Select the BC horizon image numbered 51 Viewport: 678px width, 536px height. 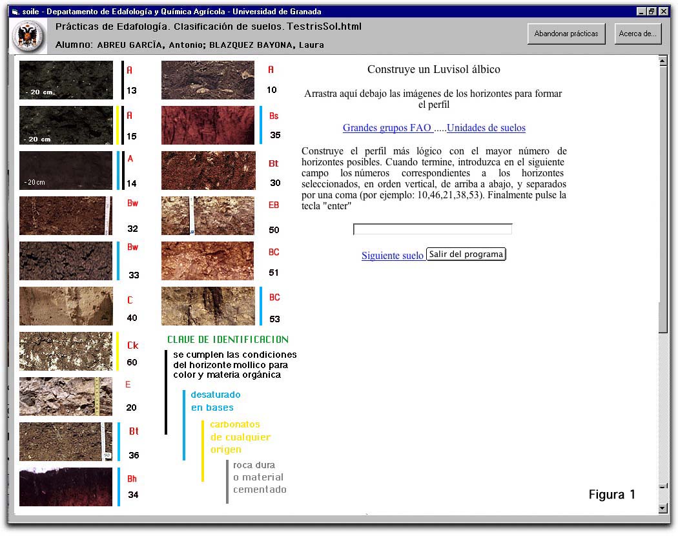[208, 261]
